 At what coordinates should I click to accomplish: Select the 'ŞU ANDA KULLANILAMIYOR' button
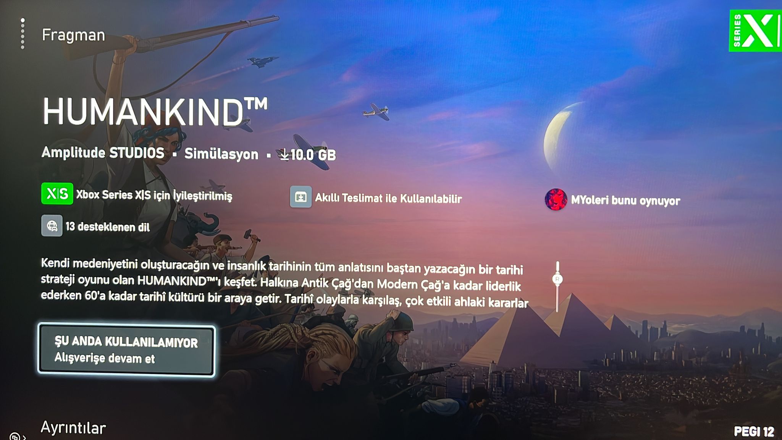tap(126, 350)
